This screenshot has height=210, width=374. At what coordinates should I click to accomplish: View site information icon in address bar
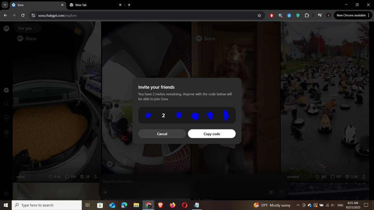(34, 15)
